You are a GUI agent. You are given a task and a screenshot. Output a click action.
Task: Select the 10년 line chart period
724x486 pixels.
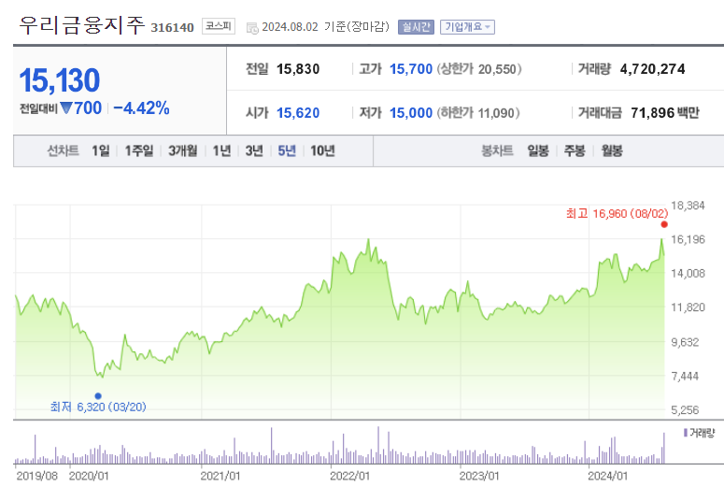(322, 150)
